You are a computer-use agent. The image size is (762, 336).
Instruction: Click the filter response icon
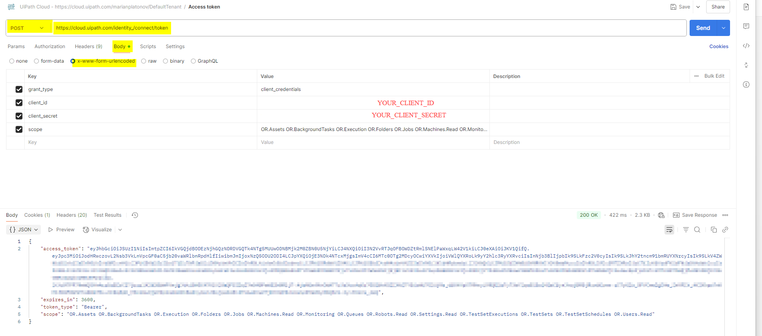point(686,230)
